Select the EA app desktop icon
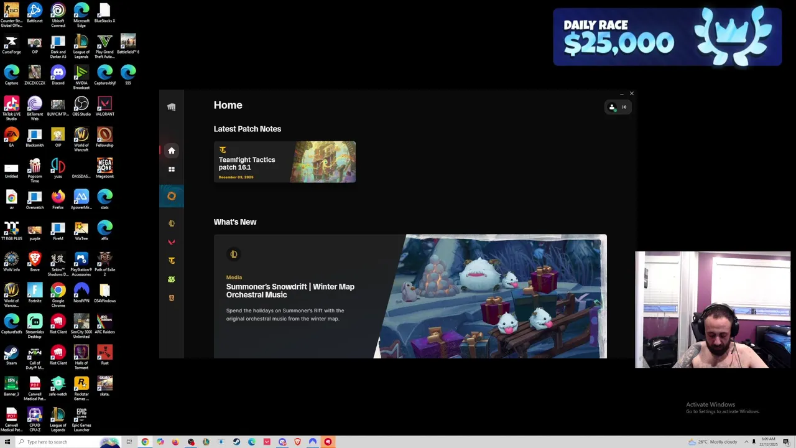This screenshot has width=796, height=448. tap(11, 138)
